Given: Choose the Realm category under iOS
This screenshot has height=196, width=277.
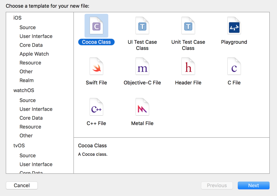Looking at the screenshot, I should click(x=27, y=80).
